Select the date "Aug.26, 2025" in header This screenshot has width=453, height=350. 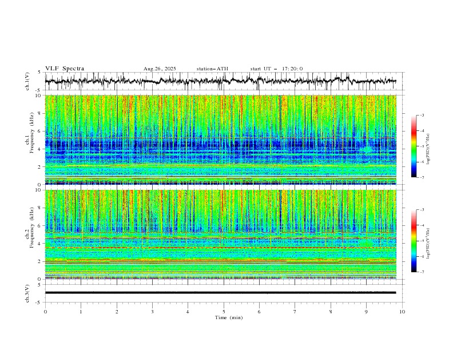[160, 69]
